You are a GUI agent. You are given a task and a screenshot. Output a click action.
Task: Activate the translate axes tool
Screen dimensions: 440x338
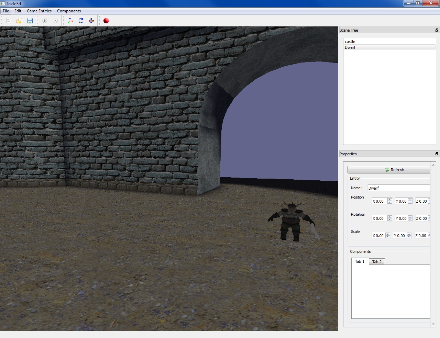click(x=70, y=21)
